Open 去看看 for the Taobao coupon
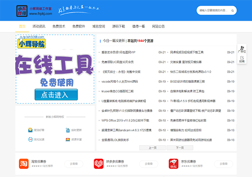 pyautogui.click(x=74, y=164)
